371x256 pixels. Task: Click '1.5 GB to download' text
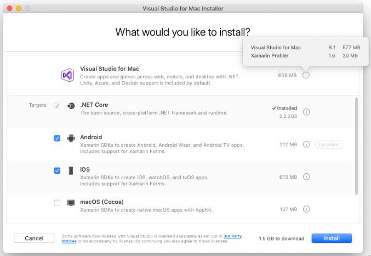[x=282, y=238]
